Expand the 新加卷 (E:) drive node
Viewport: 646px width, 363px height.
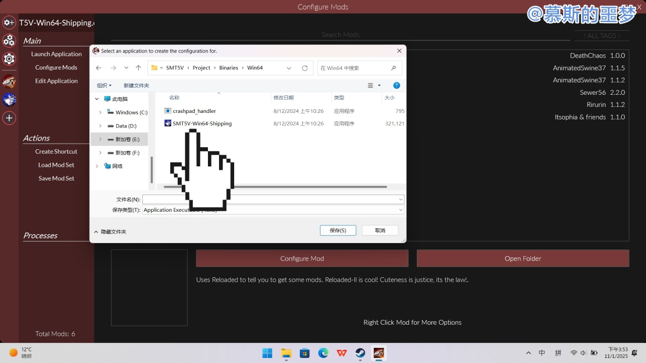[x=100, y=139]
